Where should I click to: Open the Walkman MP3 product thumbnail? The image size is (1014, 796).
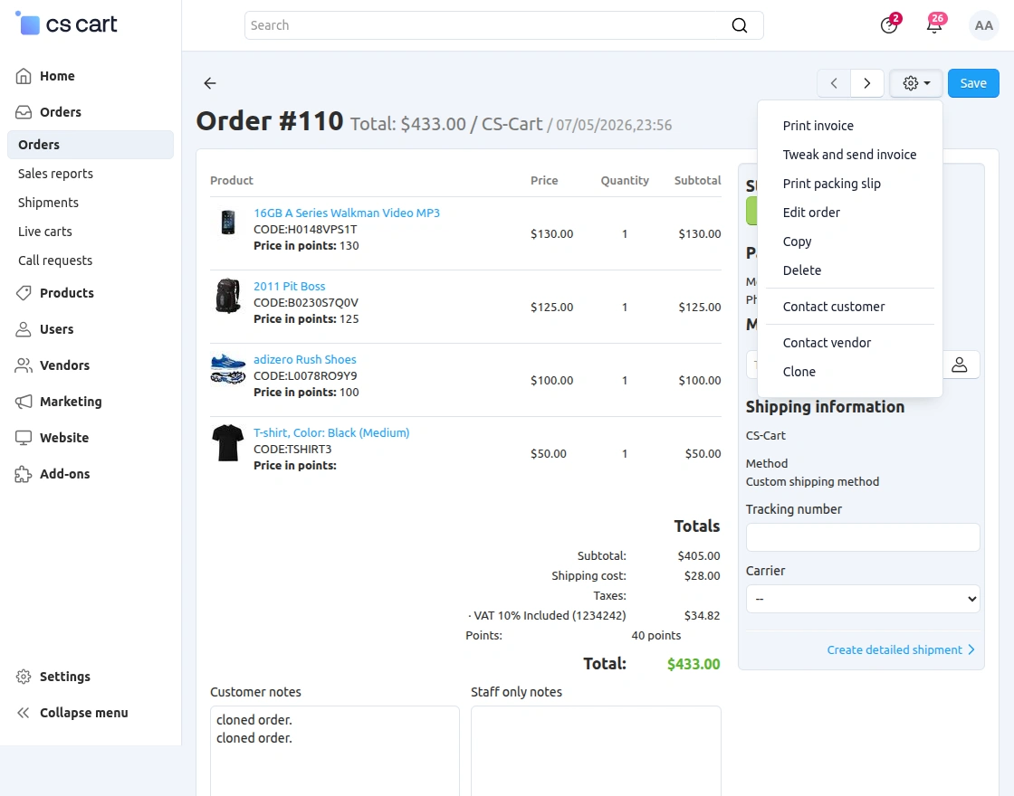pyautogui.click(x=227, y=223)
